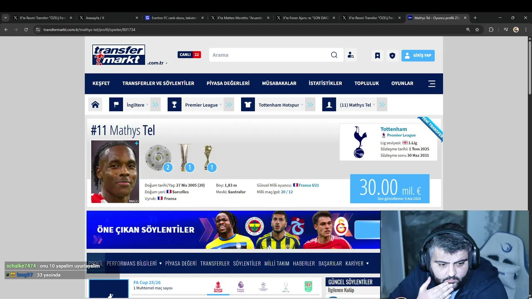Bookmark this page with the star icon
This screenshot has height=299, width=532.
(477, 29)
